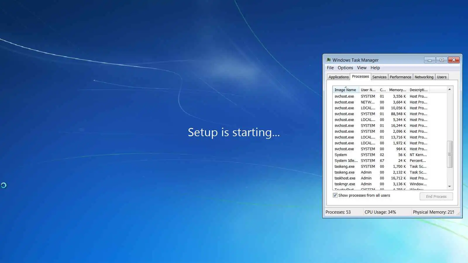The height and width of the screenshot is (263, 468).
Task: Select the svchost.exe row owned by NETW...
Action: tap(390, 102)
